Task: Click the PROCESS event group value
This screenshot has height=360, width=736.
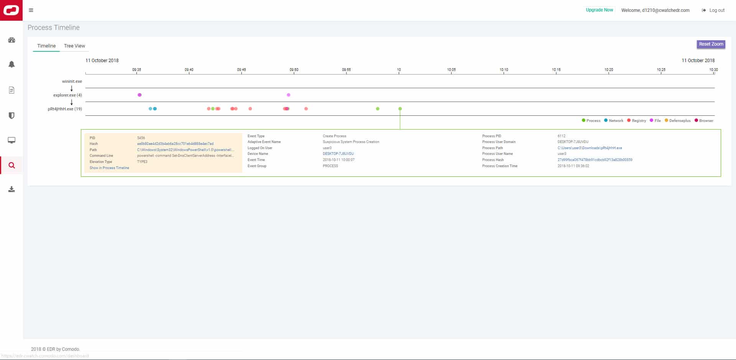Action: pyautogui.click(x=330, y=166)
